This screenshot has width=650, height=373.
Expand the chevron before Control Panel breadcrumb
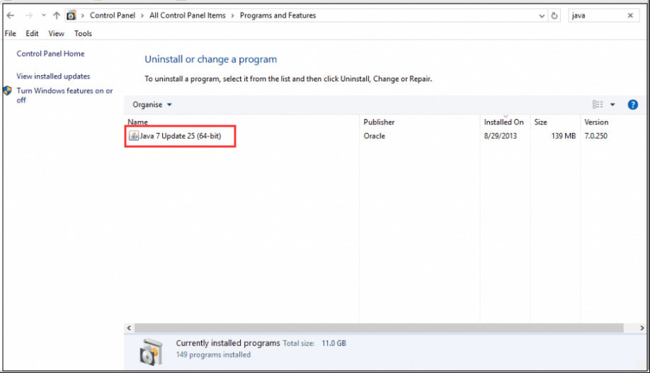pyautogui.click(x=83, y=16)
